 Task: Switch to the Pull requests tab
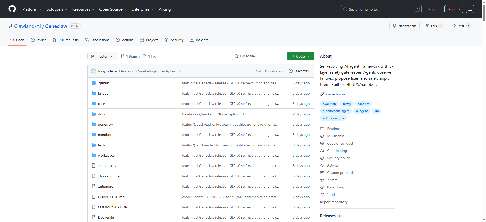tap(66, 40)
